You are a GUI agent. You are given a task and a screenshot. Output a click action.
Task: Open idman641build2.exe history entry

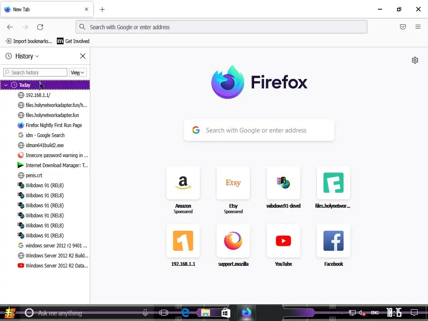pyautogui.click(x=45, y=145)
